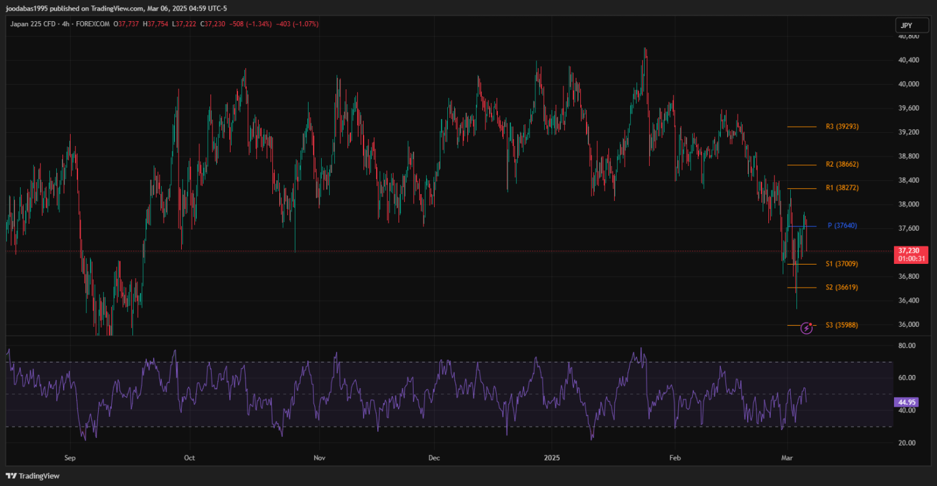Select the R2 (38662) resistance label

click(841, 165)
